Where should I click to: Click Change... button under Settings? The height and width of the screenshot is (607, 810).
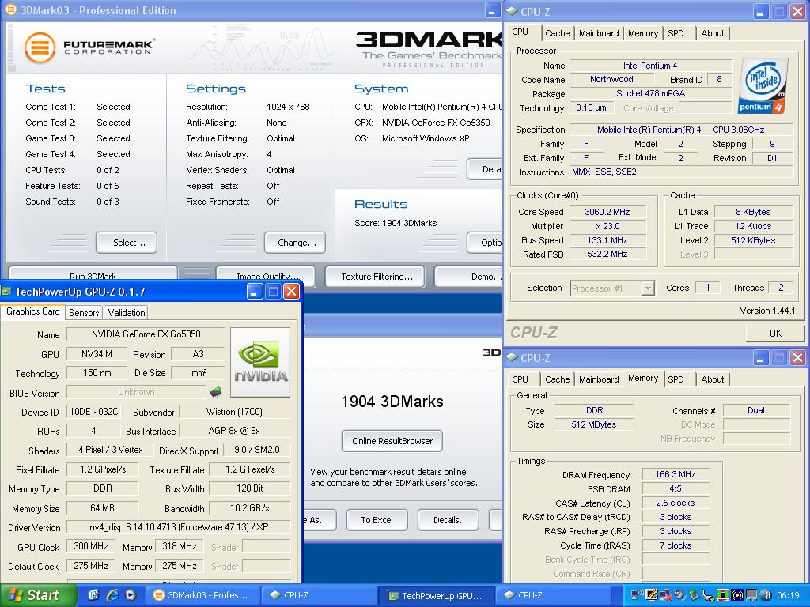click(x=295, y=243)
